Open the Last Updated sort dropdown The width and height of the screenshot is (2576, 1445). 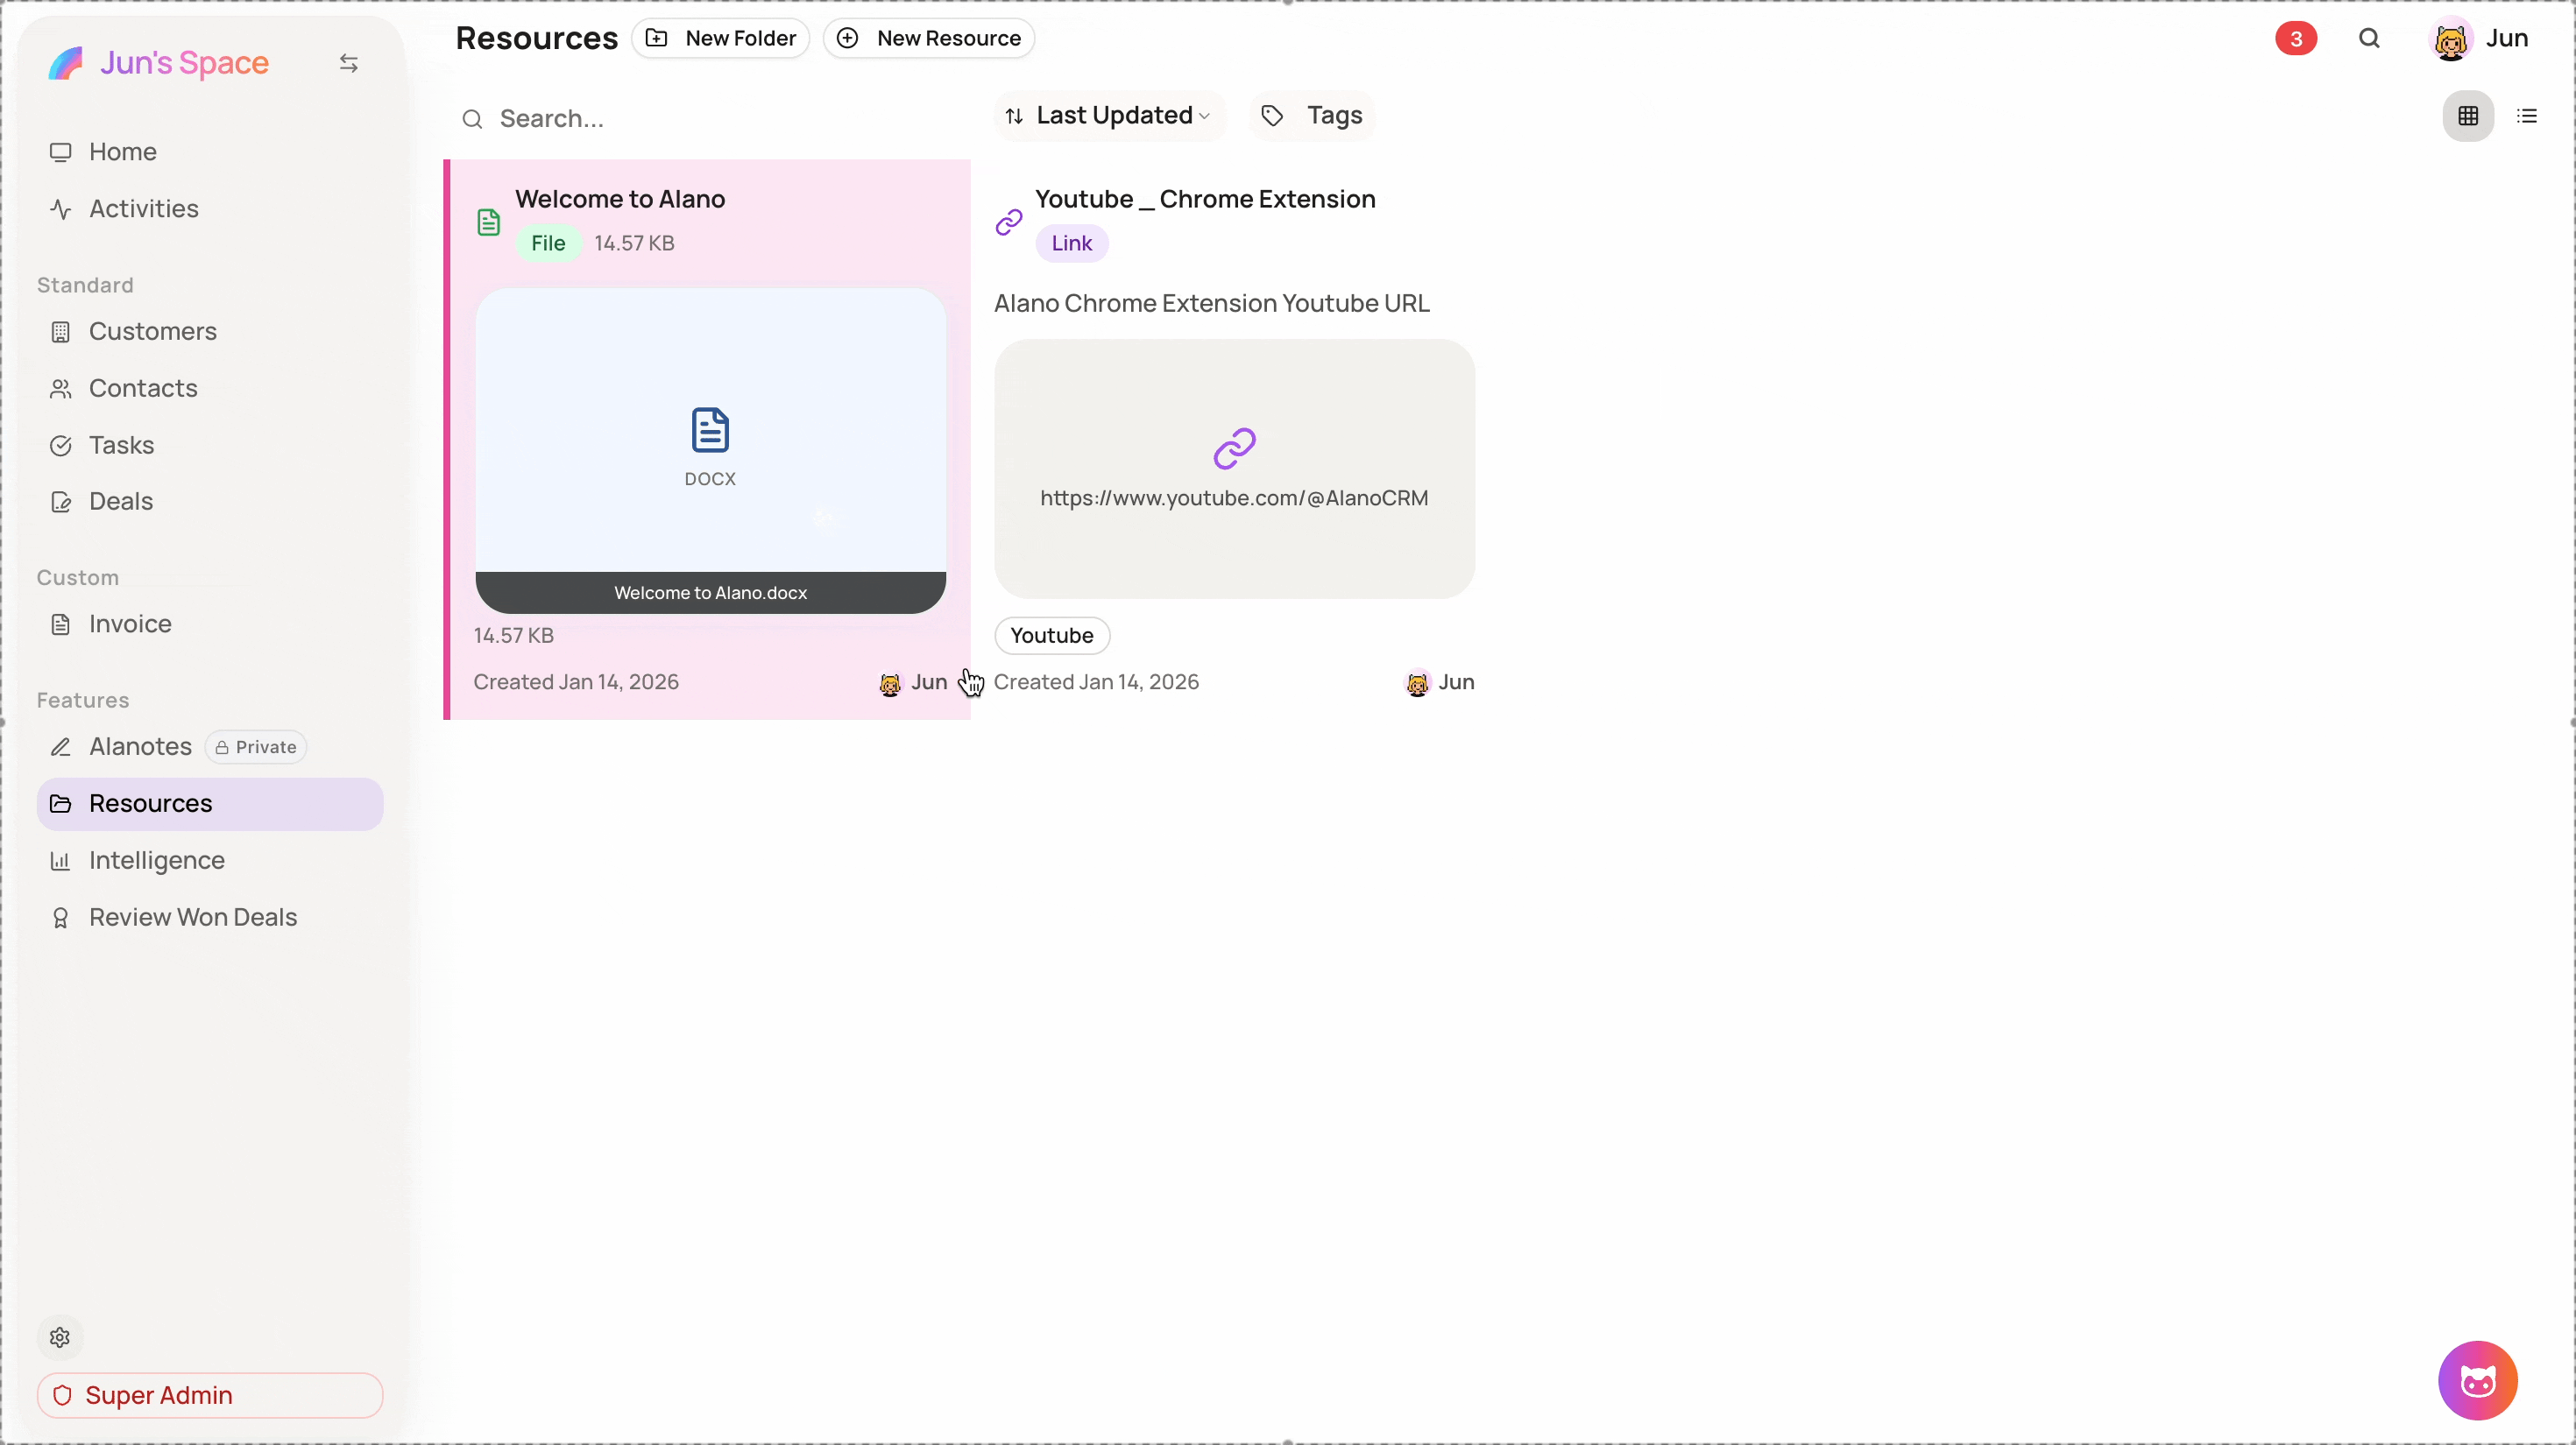1109,116
